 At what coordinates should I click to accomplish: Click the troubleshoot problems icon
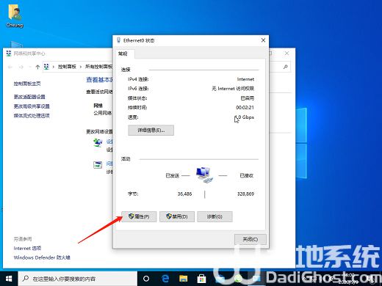point(98,165)
